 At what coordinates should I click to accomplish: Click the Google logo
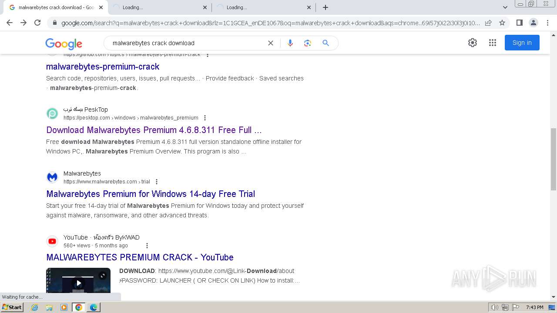point(64,43)
